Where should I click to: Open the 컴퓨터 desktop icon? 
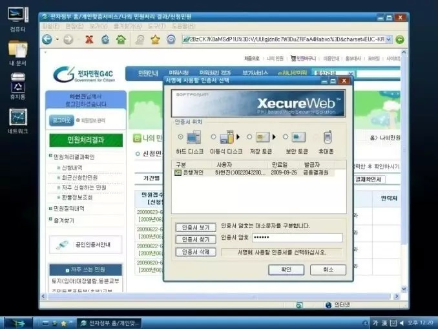pos(18,19)
